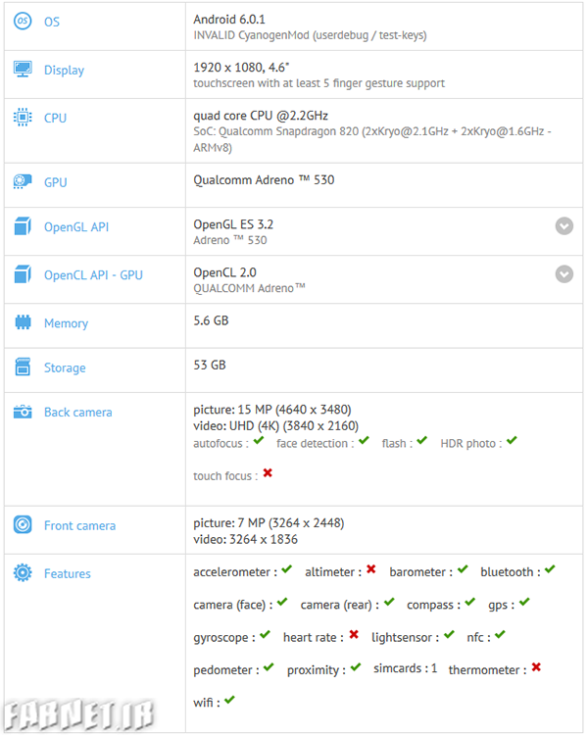Click the Storage SD card icon
This screenshot has width=588, height=735.
[x=23, y=367]
